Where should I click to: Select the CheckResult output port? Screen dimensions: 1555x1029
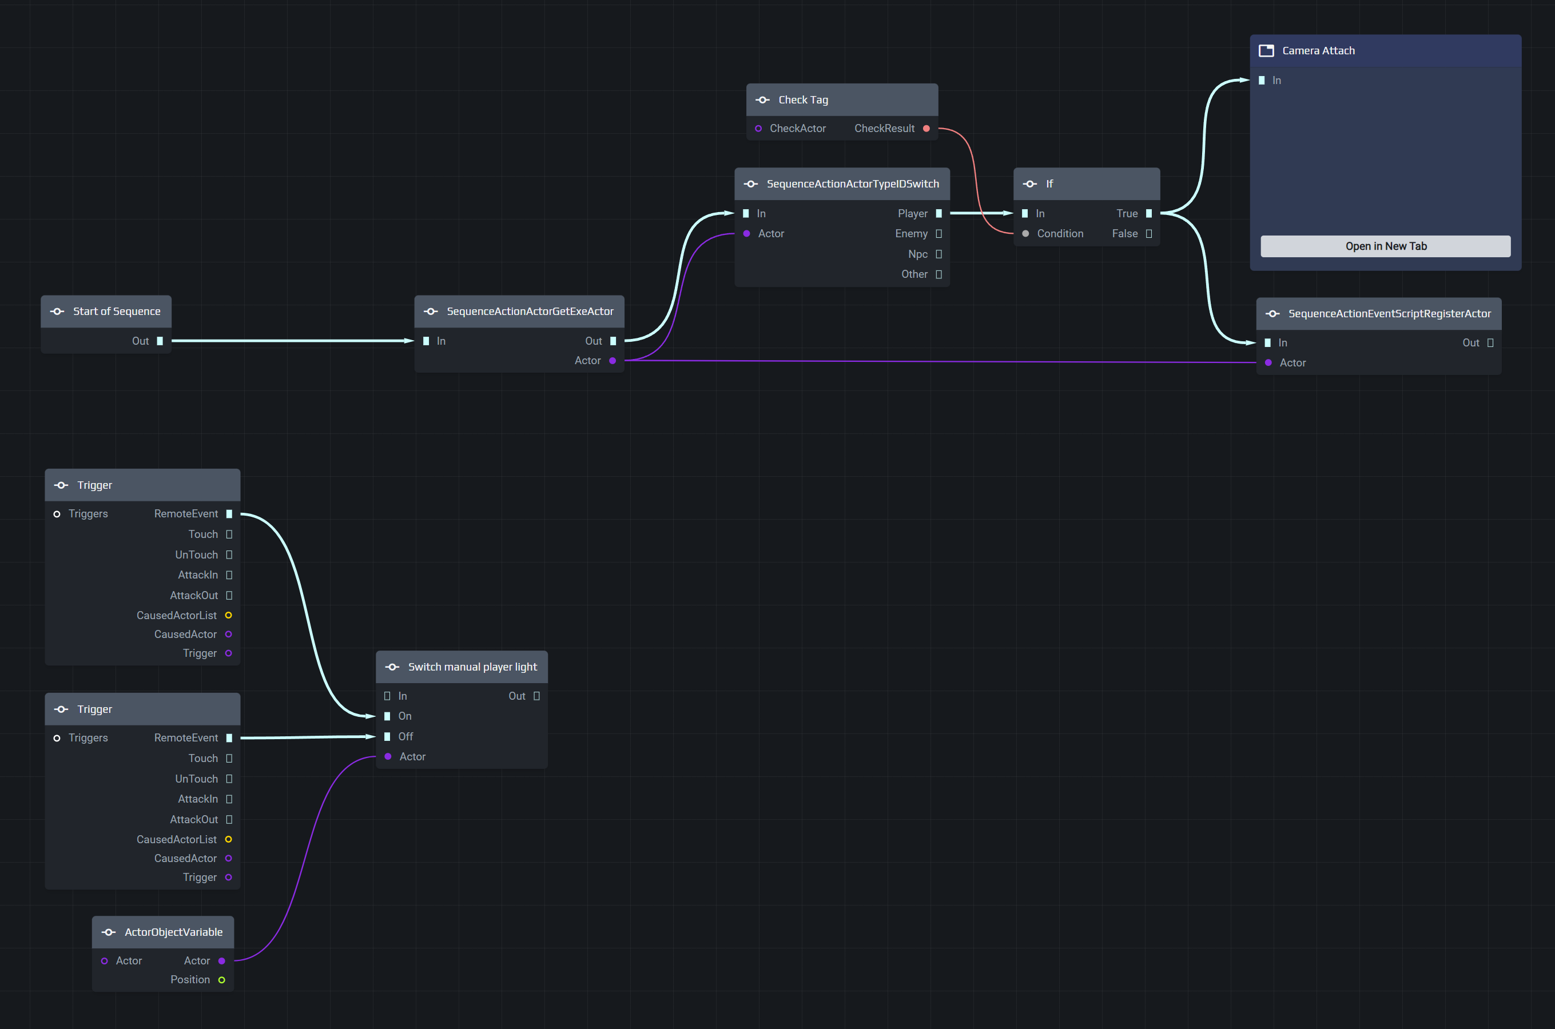tap(926, 129)
